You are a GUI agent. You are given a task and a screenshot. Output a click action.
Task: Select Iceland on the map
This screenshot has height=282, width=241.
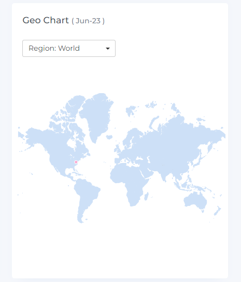[109, 137]
